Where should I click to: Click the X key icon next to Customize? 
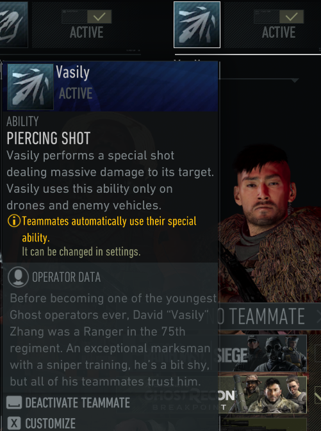13,423
